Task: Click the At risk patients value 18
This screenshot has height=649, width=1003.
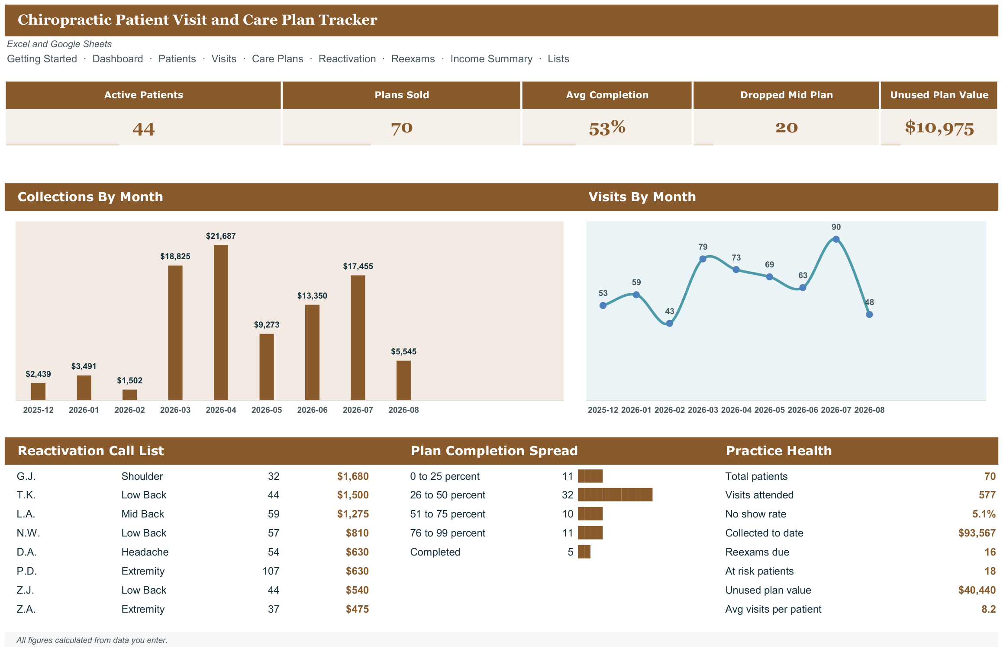Action: click(990, 571)
